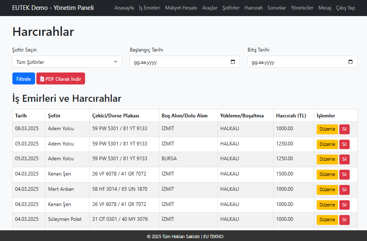This screenshot has height=241, width=367.
Task: Open calendar picker in Başlangıç Tarihi field
Action: [233, 62]
